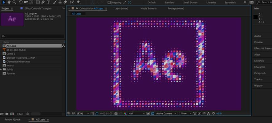Show channel and color management settings
This screenshot has height=123, width=272.
tap(125, 113)
